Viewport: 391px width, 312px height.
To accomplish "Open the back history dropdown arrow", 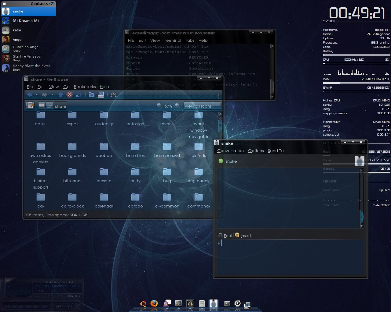I will [x=37, y=95].
